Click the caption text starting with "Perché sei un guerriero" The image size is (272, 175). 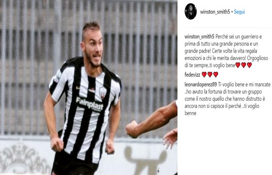(x=226, y=51)
